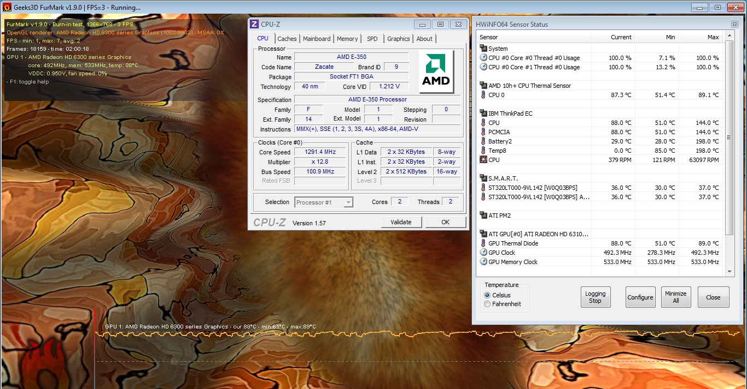Click HWiNFO64 sensor list vertical scrollbar

[728, 137]
